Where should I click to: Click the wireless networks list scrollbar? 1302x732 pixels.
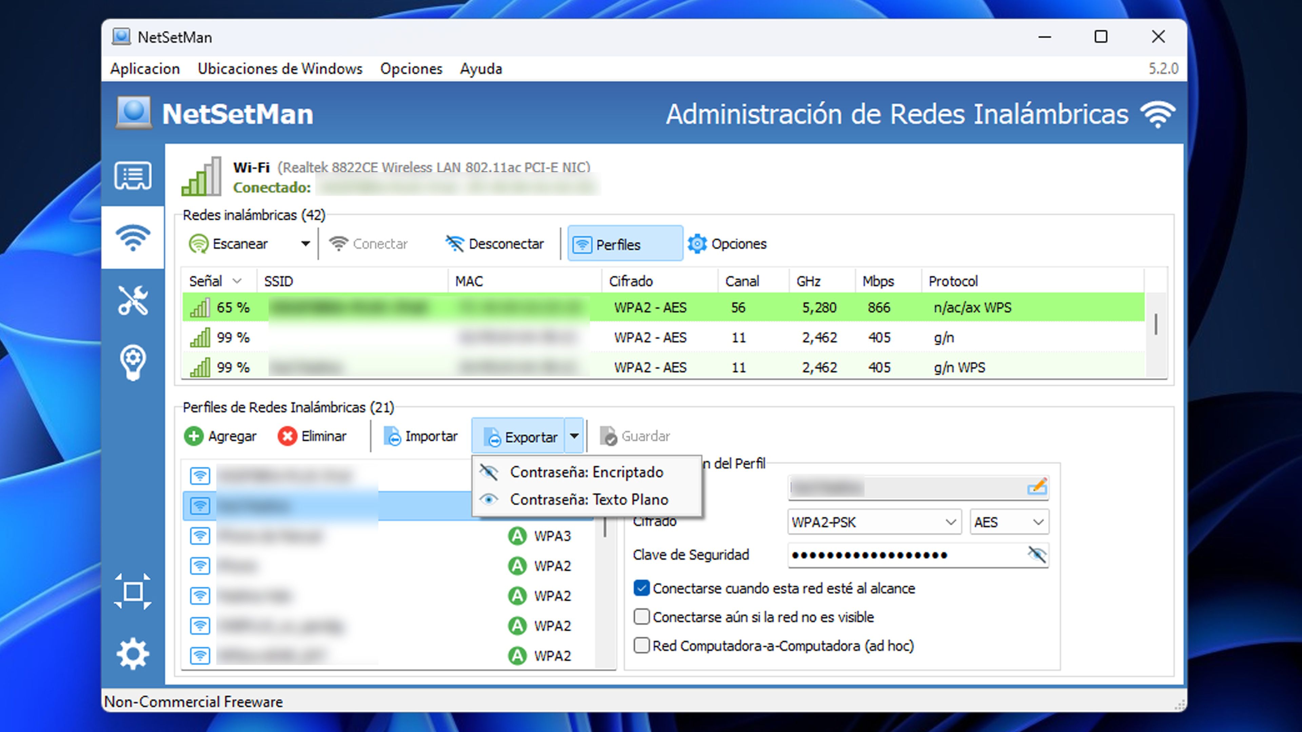pyautogui.click(x=1156, y=324)
